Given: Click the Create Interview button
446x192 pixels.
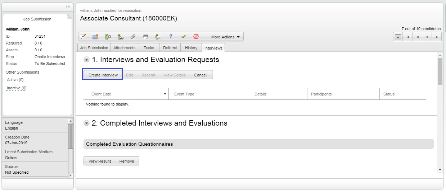Looking at the screenshot, I should pos(103,75).
